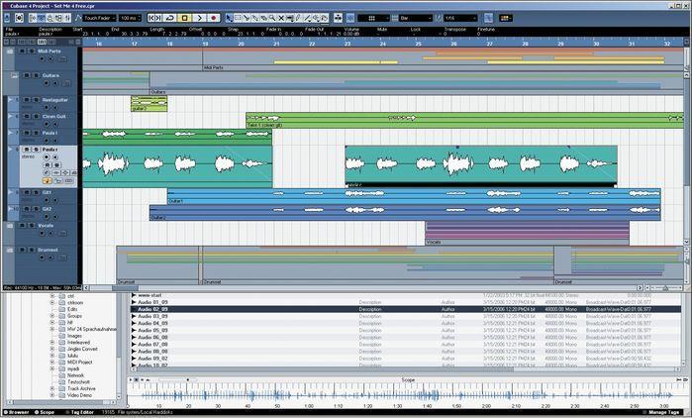
Task: Select the Glue tool
Action: [255, 18]
